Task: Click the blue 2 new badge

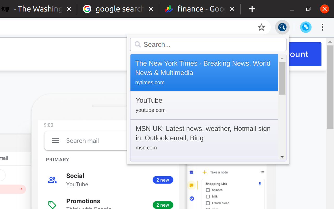Action: 163,180
